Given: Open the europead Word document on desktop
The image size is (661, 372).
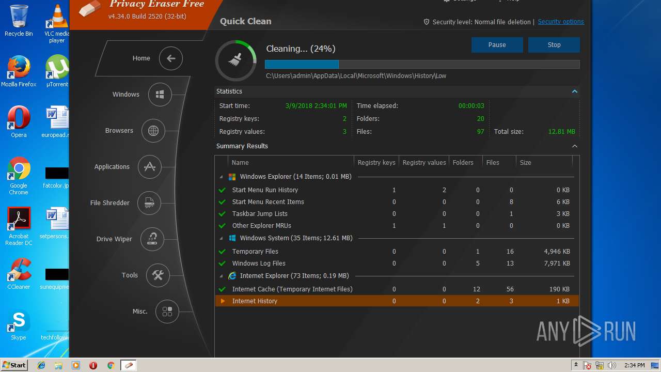Looking at the screenshot, I should (x=57, y=122).
